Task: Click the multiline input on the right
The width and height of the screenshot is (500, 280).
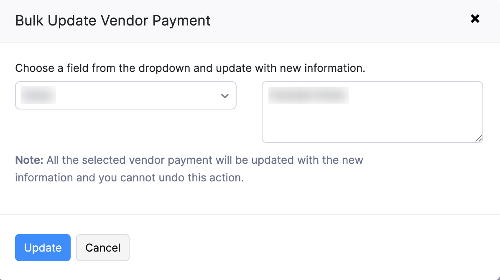Action: [372, 112]
